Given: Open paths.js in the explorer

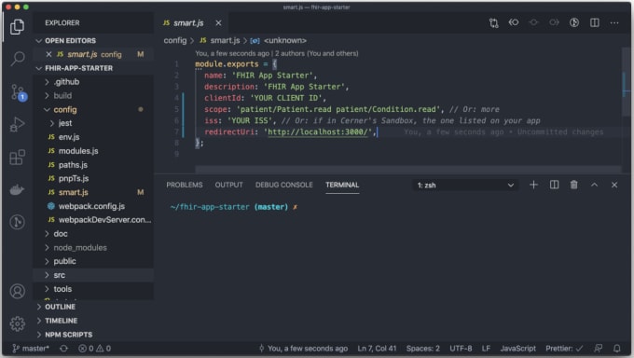Looking at the screenshot, I should click(73, 165).
